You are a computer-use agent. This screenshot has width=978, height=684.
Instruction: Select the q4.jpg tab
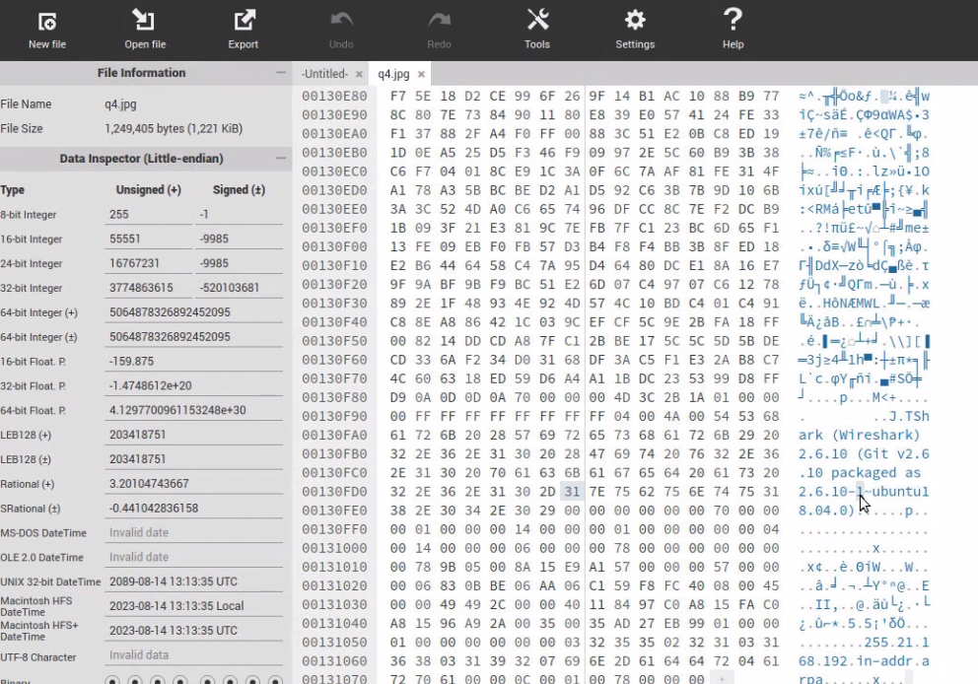click(x=393, y=74)
